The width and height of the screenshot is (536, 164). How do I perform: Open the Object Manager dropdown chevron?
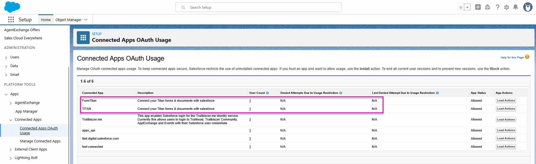(x=86, y=20)
